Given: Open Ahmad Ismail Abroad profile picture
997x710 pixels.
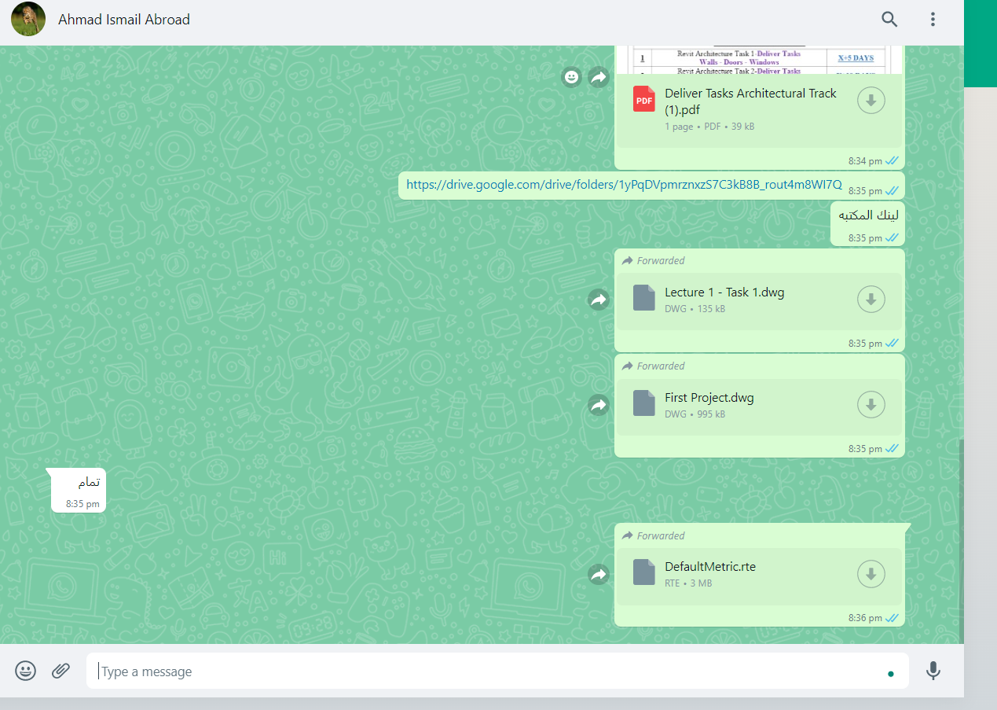Looking at the screenshot, I should point(28,20).
